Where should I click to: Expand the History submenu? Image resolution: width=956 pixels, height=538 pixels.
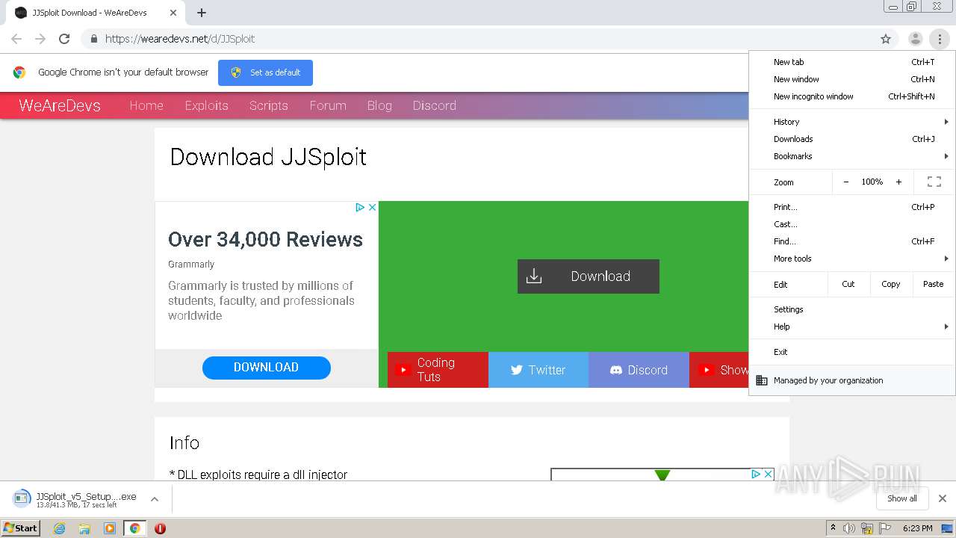(852, 122)
